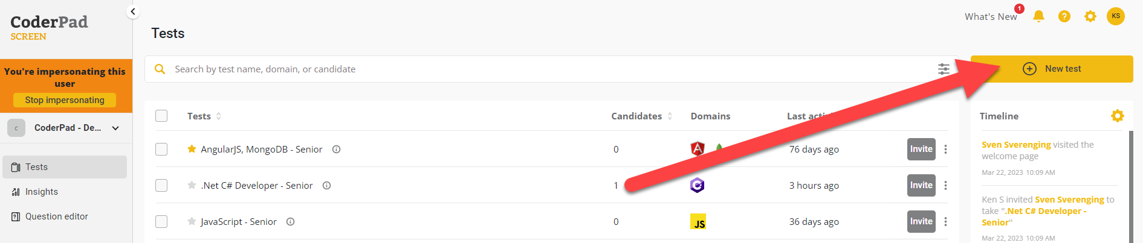The width and height of the screenshot is (1143, 243).
Task: Open the notifications bell icon
Action: coord(1038,16)
